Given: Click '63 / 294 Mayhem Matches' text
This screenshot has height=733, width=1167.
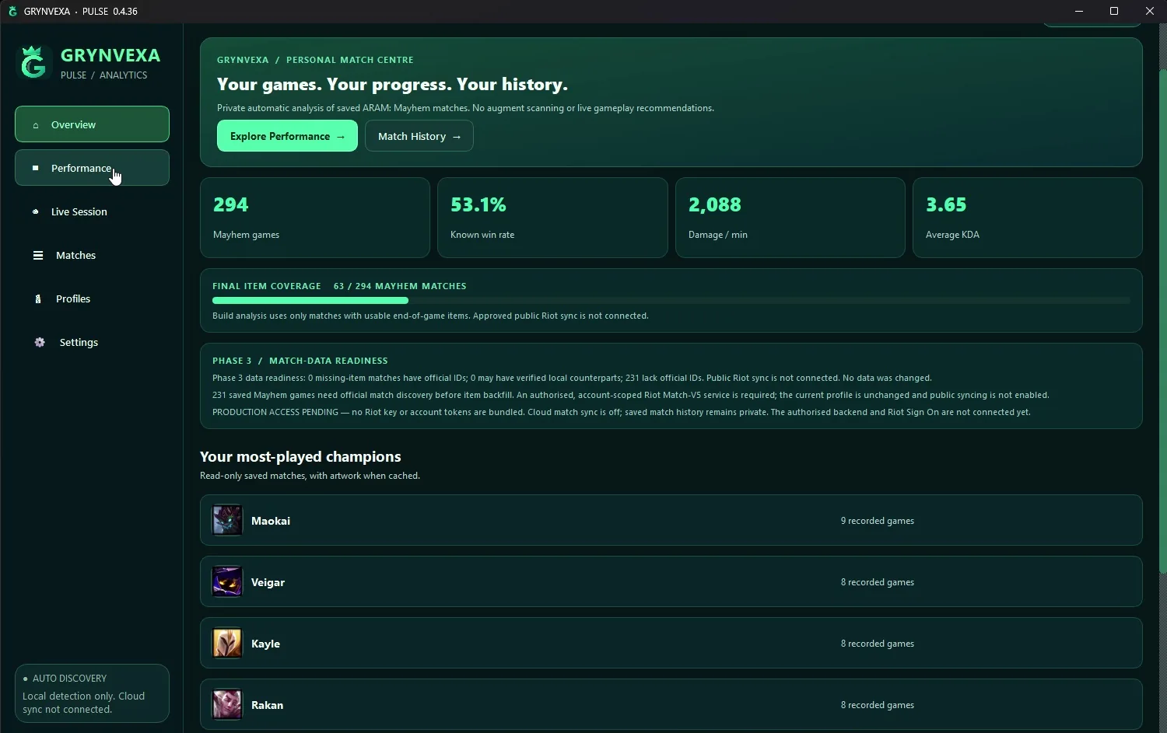Looking at the screenshot, I should tap(400, 286).
